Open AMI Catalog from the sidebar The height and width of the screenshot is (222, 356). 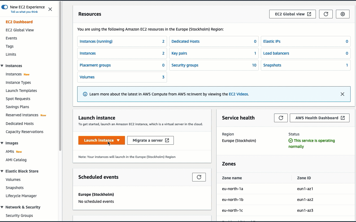[x=16, y=160]
